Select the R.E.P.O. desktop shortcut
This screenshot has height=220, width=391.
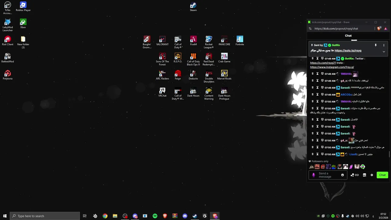[178, 58]
